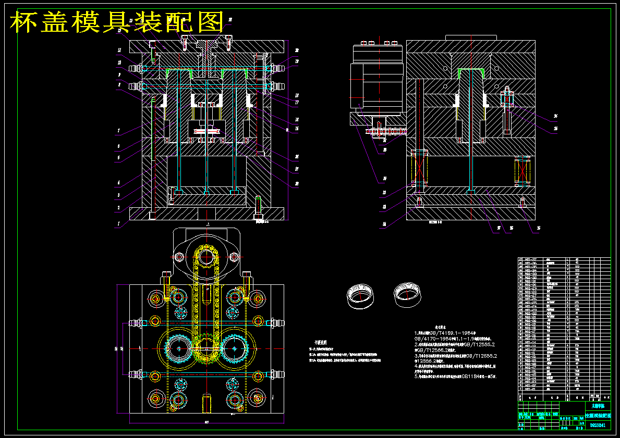Select the hydraulic motor in side section view
620x438 pixels.
[377, 78]
